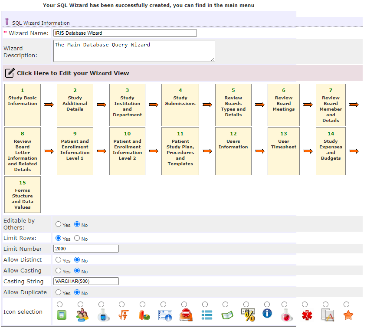This screenshot has height=328, width=367.
Task: Click the green open book icon
Action: (x=227, y=315)
